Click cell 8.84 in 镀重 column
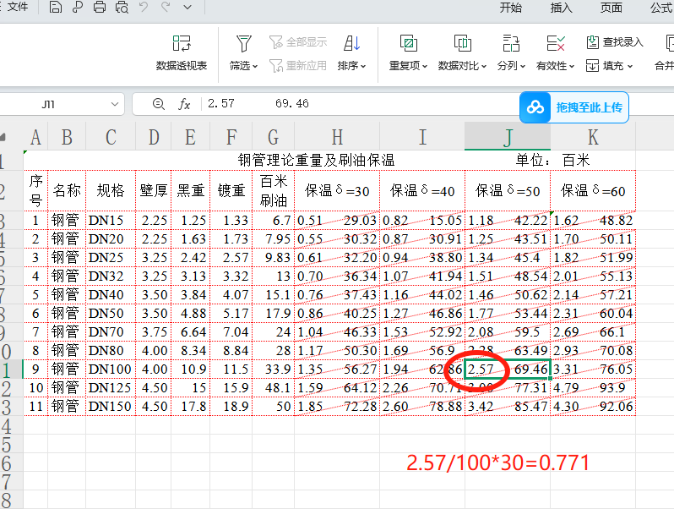The width and height of the screenshot is (674, 509). click(231, 351)
